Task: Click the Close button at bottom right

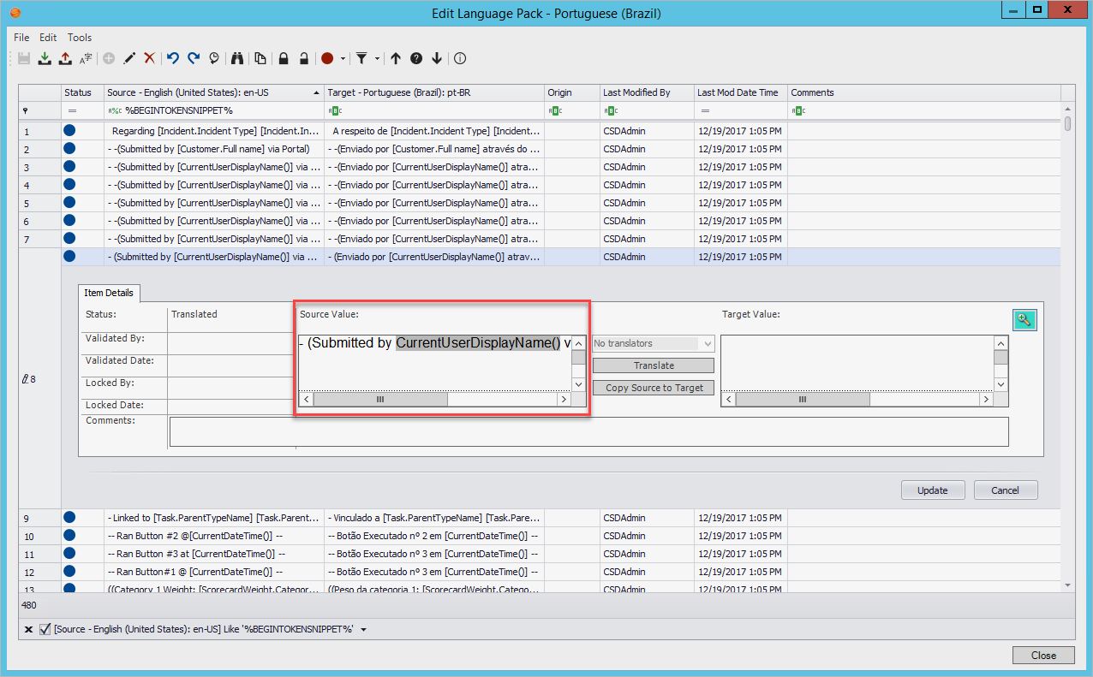Action: pyautogui.click(x=1043, y=656)
